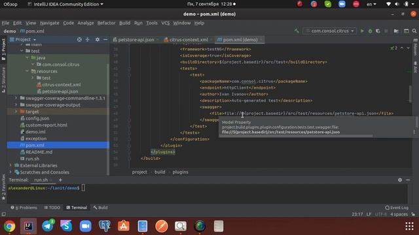Image resolution: width=419 pixels, height=235 pixels.
Task: Open the Refactor menu
Action: [x=106, y=23]
